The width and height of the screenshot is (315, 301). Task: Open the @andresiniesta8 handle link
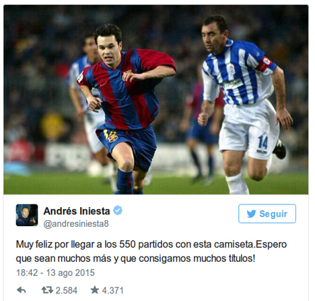(x=76, y=224)
